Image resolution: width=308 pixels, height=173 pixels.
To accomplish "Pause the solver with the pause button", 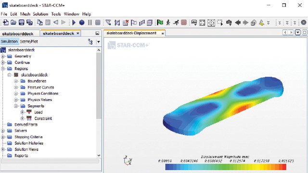I will (90, 23).
